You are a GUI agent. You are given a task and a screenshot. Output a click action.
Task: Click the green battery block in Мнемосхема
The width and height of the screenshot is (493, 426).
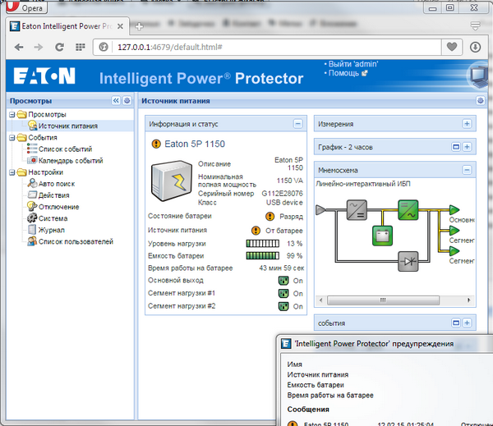(383, 236)
